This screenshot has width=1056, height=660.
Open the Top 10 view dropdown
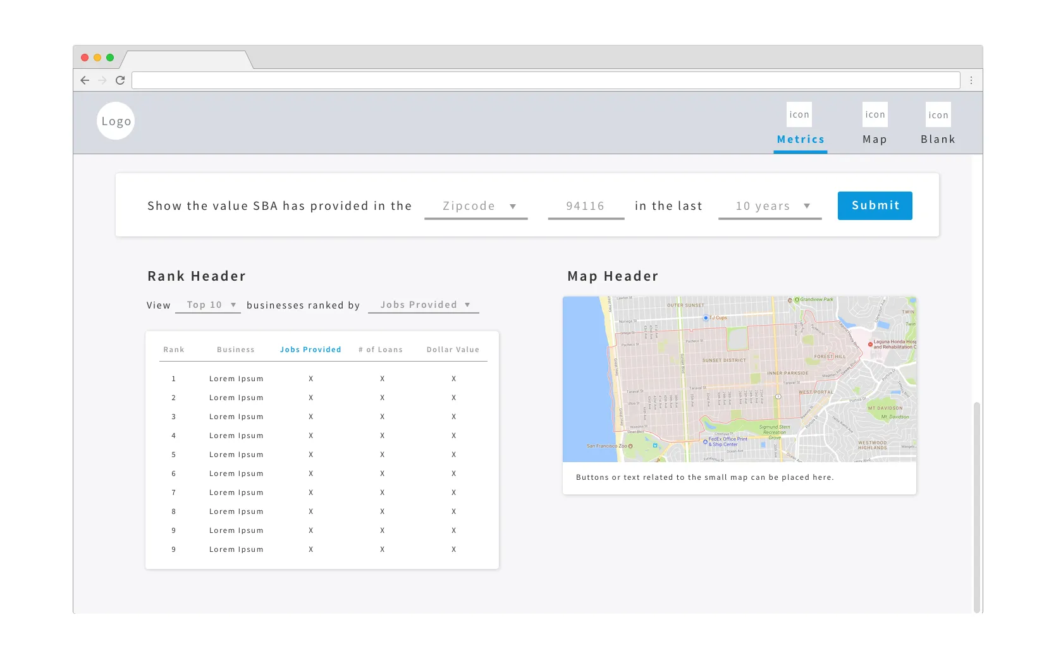tap(209, 305)
